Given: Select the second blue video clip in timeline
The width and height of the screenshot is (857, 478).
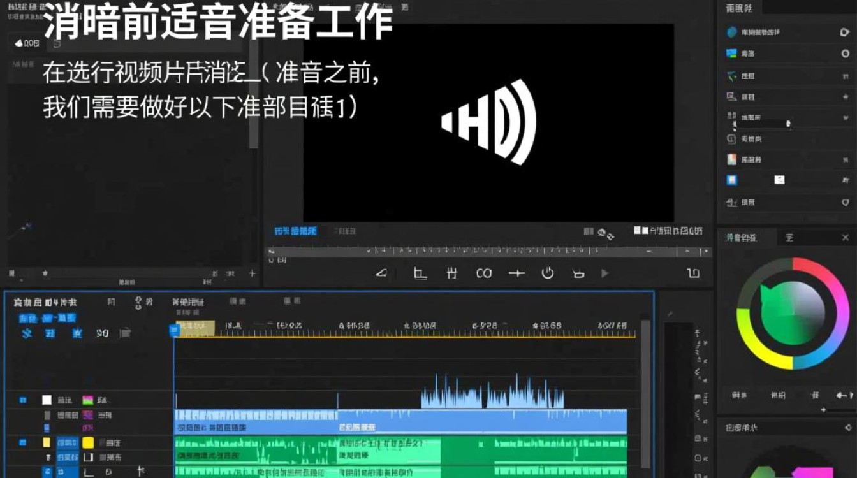Looking at the screenshot, I should [482, 422].
